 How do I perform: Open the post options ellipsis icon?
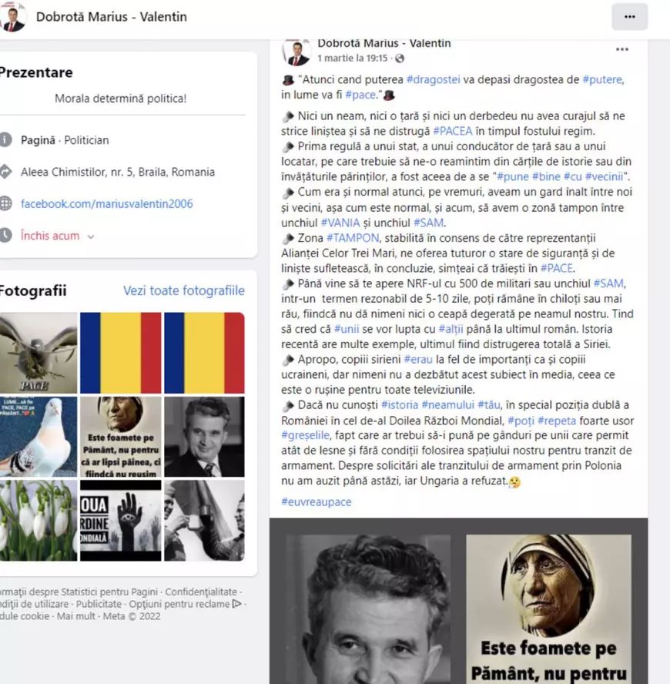point(622,49)
